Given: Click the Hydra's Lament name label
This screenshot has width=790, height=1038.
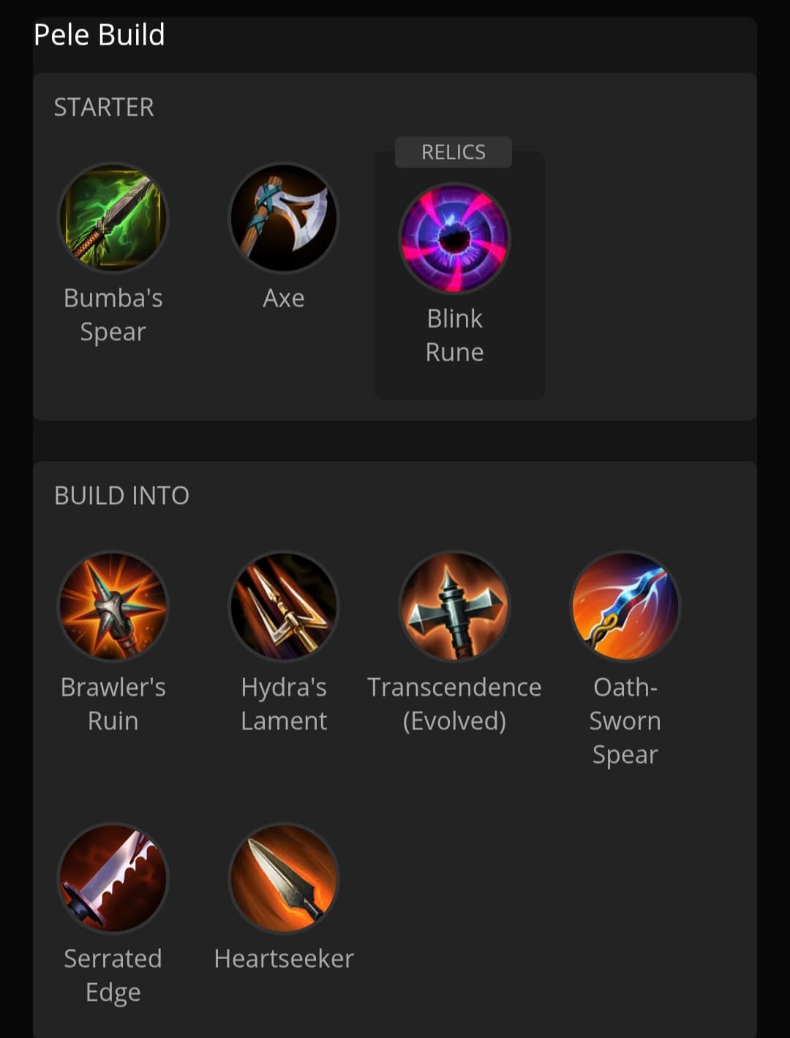Looking at the screenshot, I should pos(284,704).
